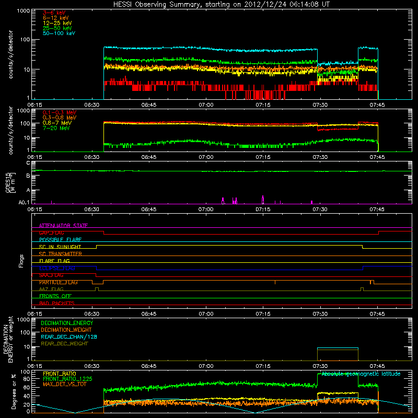Click the counts/s/detector label of the keV panel
This screenshot has height=418, width=418.
[x=10, y=54]
